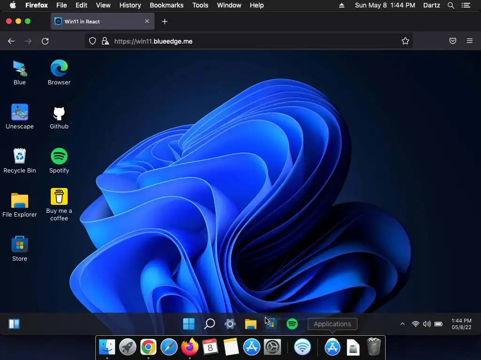
Task: Open Buy me a coffee shortcut
Action: 59,205
